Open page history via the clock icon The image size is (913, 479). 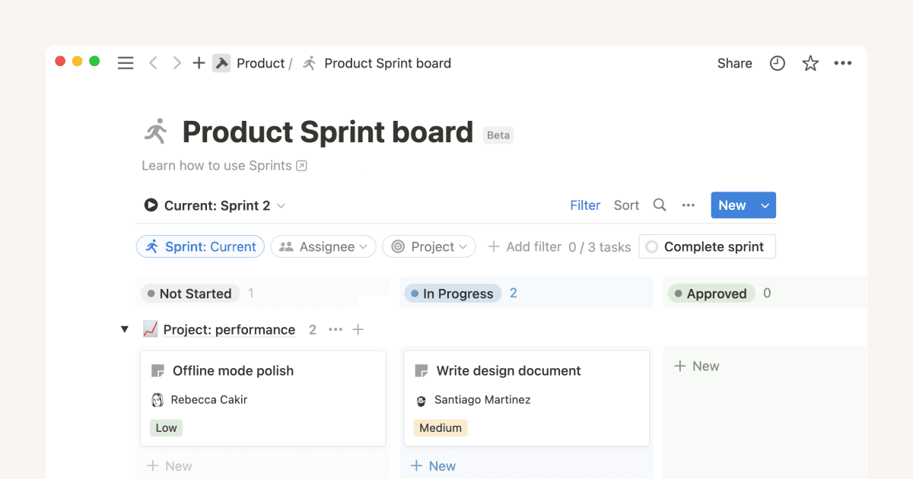pyautogui.click(x=777, y=63)
